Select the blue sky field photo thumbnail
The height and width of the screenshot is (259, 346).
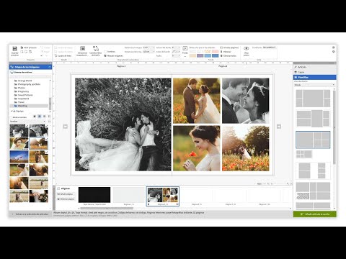point(19,157)
